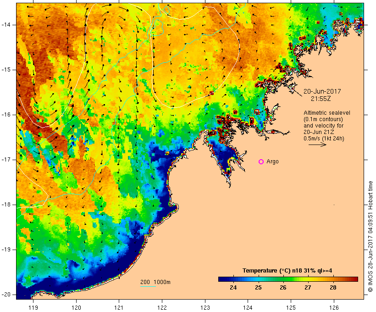Click the 'Argo' label text
Image resolution: width=376 pixels, height=312 pixels.
[x=273, y=162]
